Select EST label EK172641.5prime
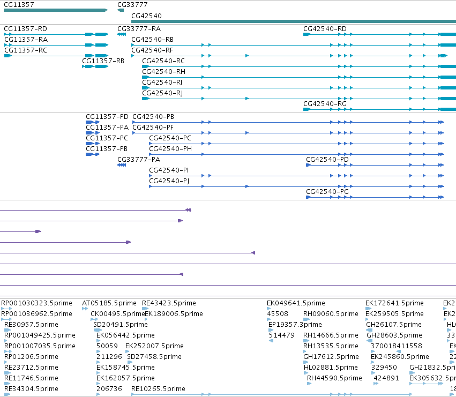The height and width of the screenshot is (397, 456). (394, 303)
